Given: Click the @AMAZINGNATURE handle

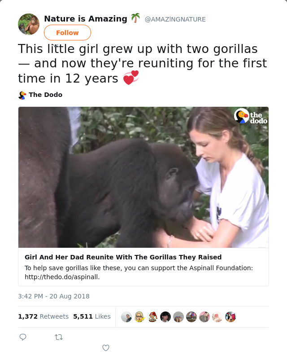Looking at the screenshot, I should coord(175,19).
